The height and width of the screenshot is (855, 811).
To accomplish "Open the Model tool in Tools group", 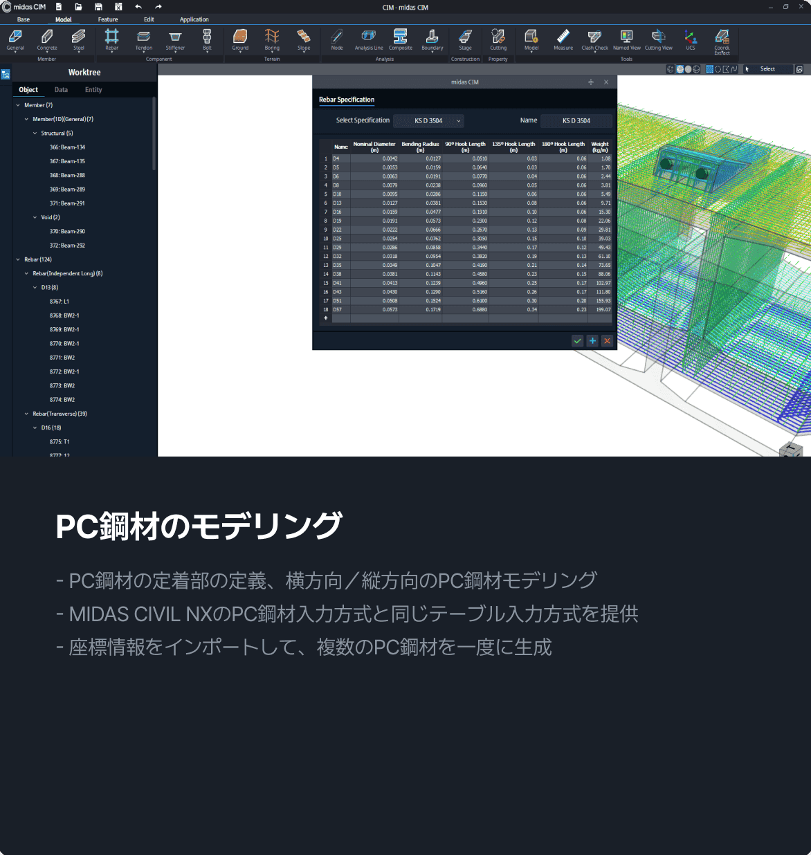I will tap(531, 40).
